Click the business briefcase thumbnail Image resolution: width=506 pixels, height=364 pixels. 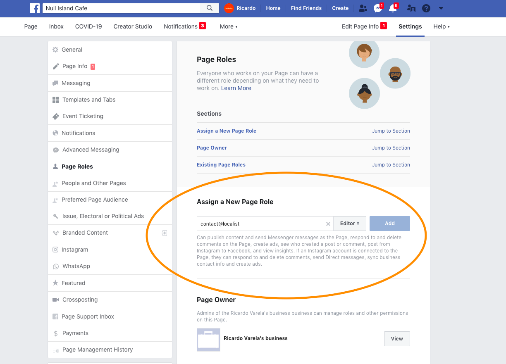click(x=208, y=340)
